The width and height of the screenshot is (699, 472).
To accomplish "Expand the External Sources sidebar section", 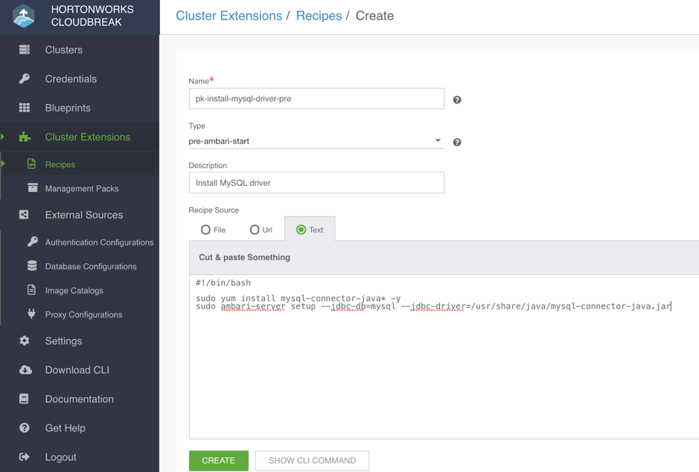I will point(83,215).
